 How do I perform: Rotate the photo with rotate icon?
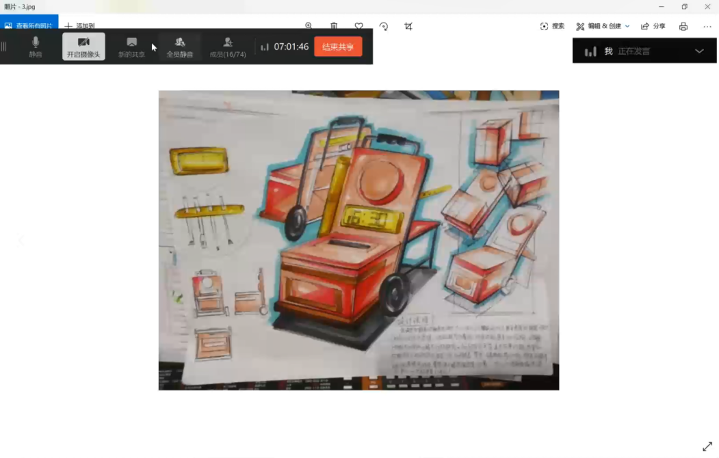tap(384, 26)
